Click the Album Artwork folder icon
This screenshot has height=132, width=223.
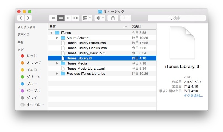[63, 38]
